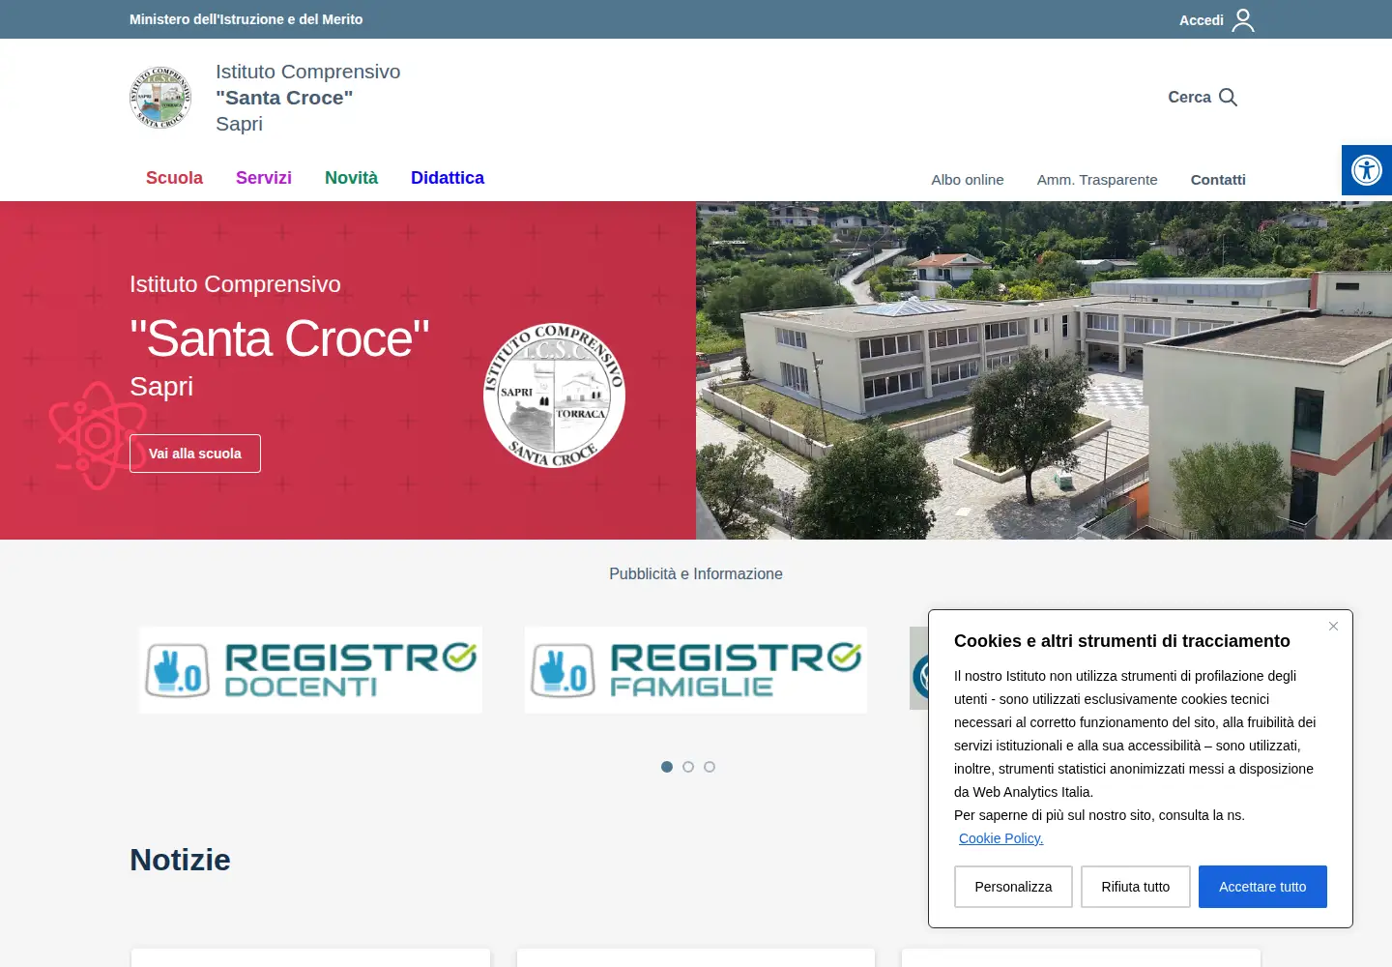
Task: Open the Scuola menu
Action: click(174, 178)
